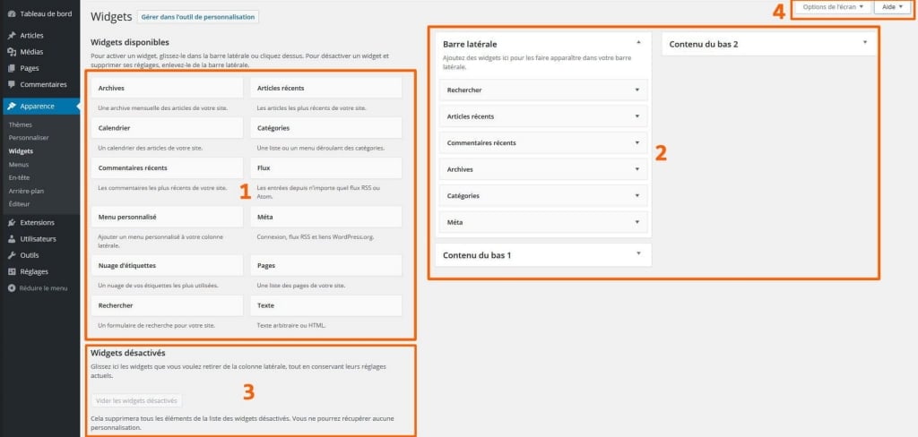Click the Réglages settings icon

click(x=11, y=272)
